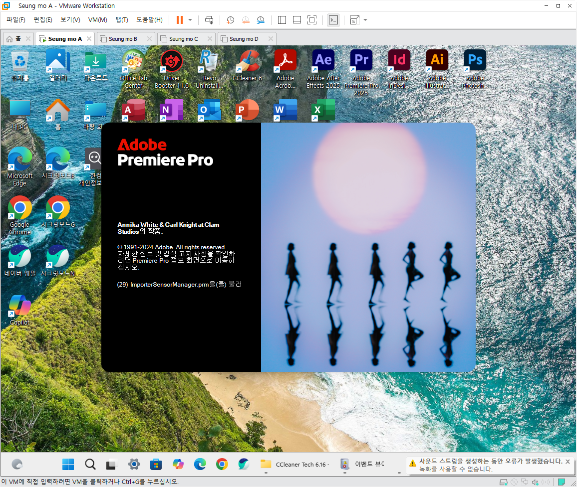Select the Outlook shortcut icon
The height and width of the screenshot is (487, 577).
[x=209, y=110]
